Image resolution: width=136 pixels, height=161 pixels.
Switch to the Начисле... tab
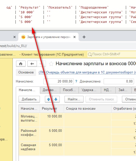click(28, 90)
